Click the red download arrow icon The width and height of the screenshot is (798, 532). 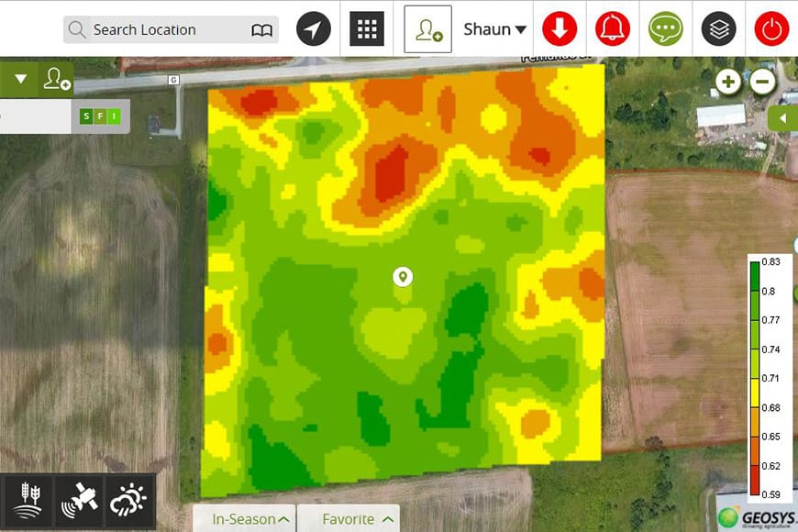[560, 29]
